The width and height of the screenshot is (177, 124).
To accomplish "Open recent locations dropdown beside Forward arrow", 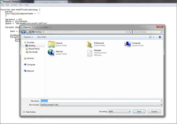I will click(30, 32).
